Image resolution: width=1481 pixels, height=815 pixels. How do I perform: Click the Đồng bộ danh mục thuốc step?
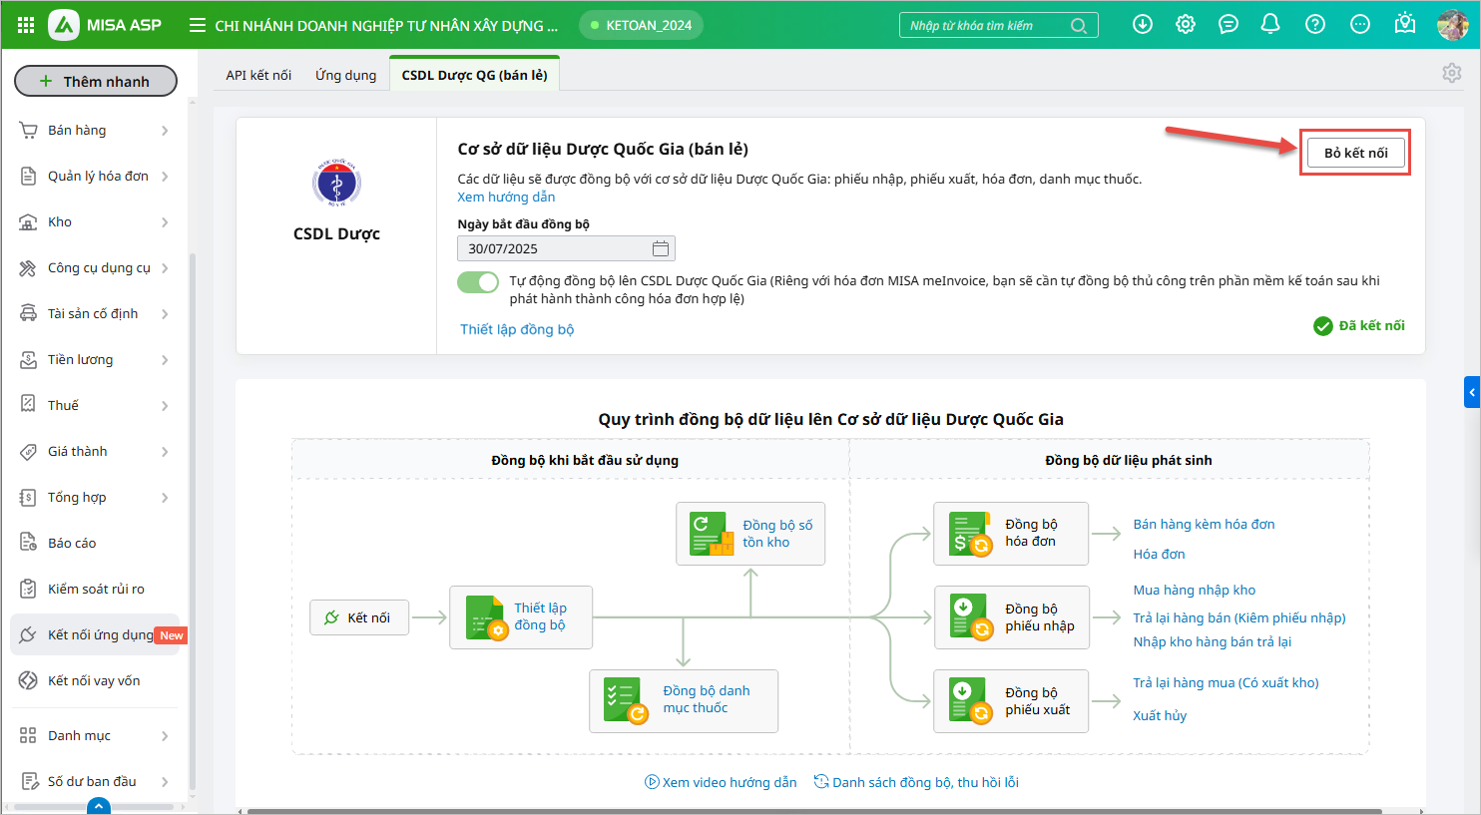click(684, 700)
